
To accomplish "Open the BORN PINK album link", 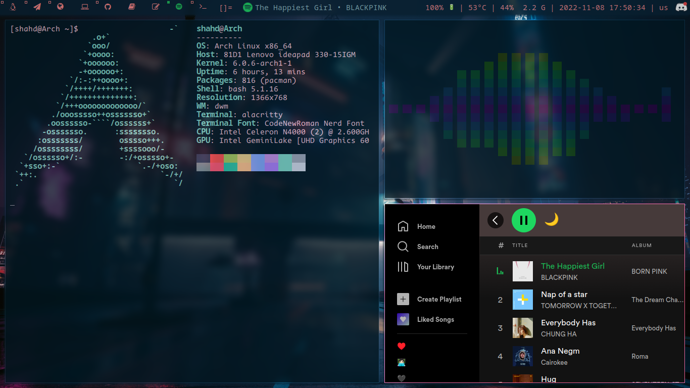I will coord(649,272).
